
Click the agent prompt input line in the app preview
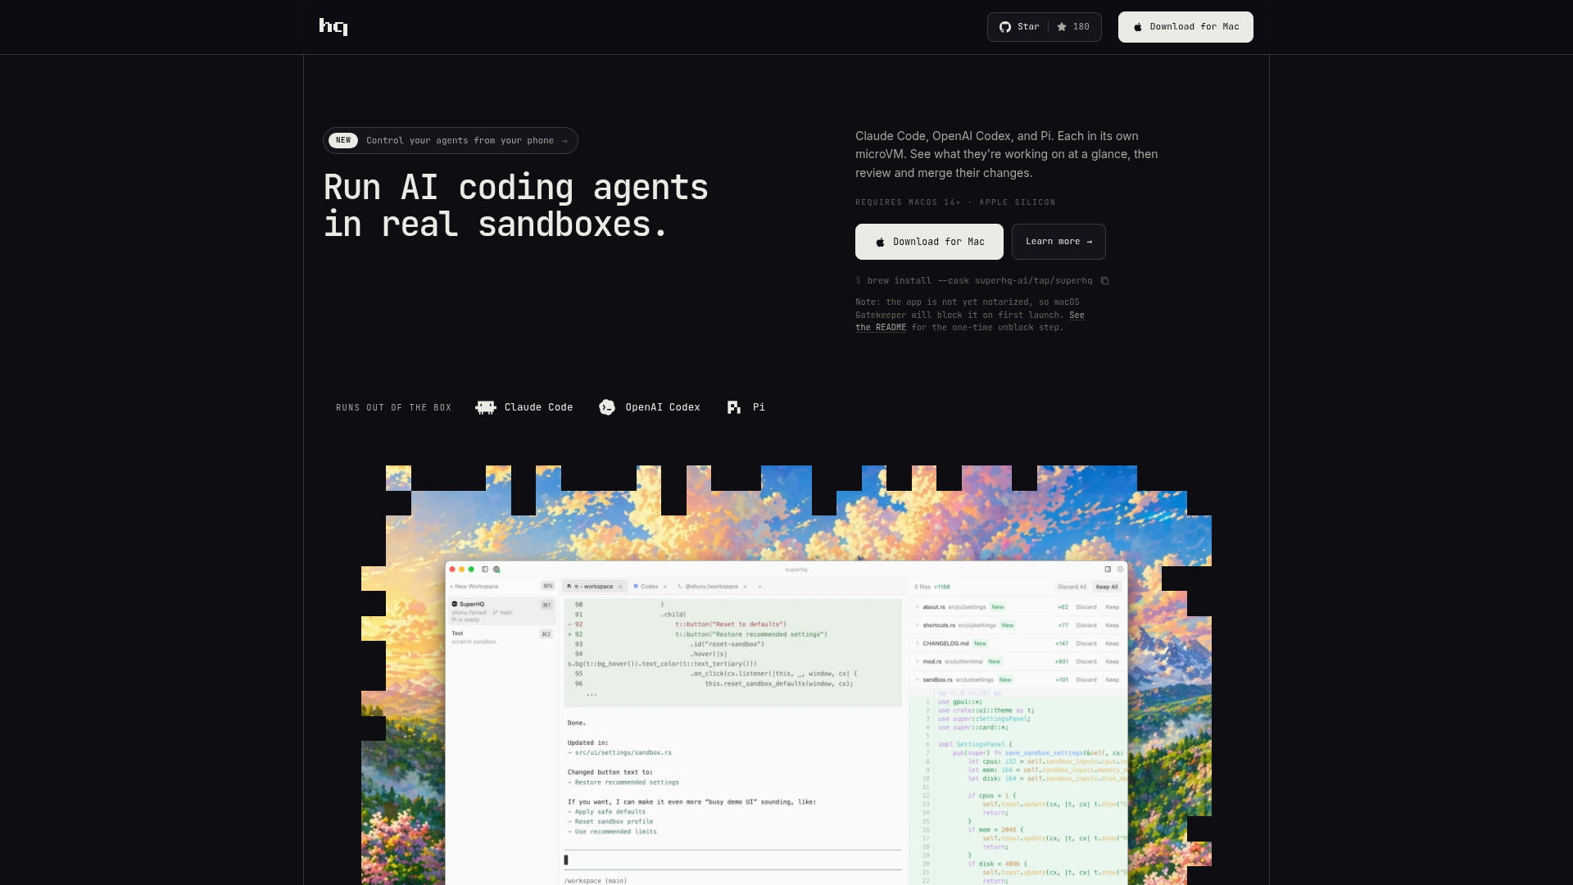pyautogui.click(x=732, y=860)
